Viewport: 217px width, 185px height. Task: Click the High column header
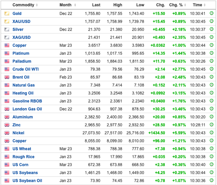pos(118,5)
